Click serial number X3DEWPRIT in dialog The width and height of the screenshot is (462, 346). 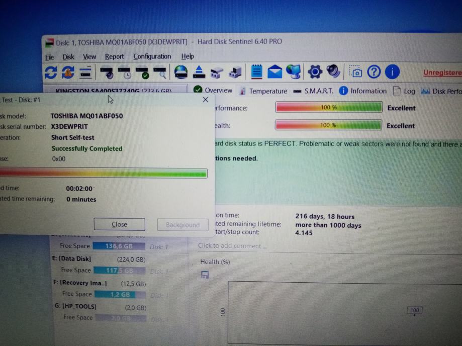point(69,127)
